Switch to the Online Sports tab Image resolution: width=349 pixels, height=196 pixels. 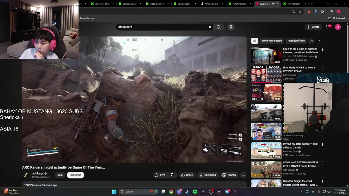(x=212, y=4)
